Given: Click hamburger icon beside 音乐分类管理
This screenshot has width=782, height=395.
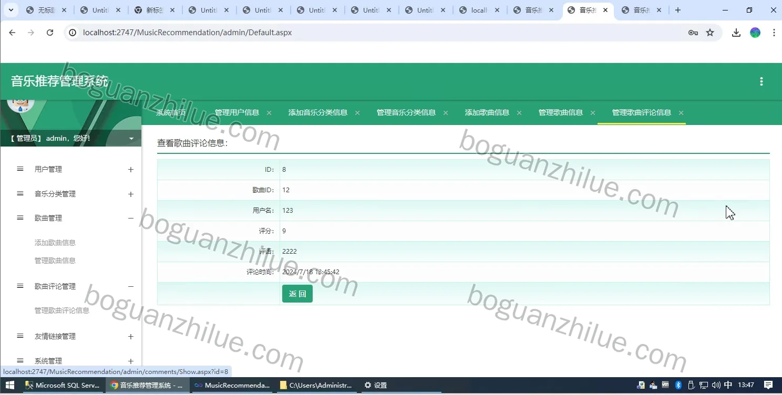Looking at the screenshot, I should (x=20, y=194).
